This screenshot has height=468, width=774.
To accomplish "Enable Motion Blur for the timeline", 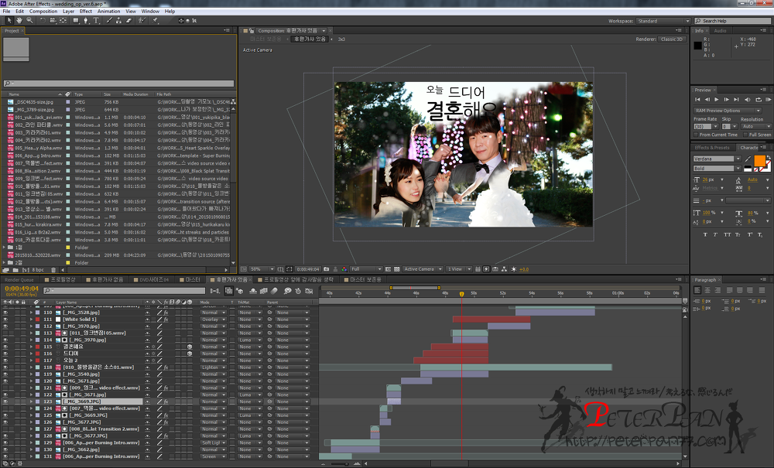I will [x=275, y=289].
